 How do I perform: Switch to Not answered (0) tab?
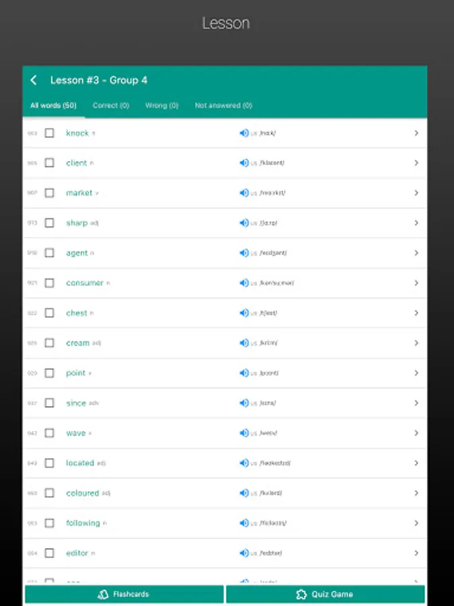coord(223,106)
